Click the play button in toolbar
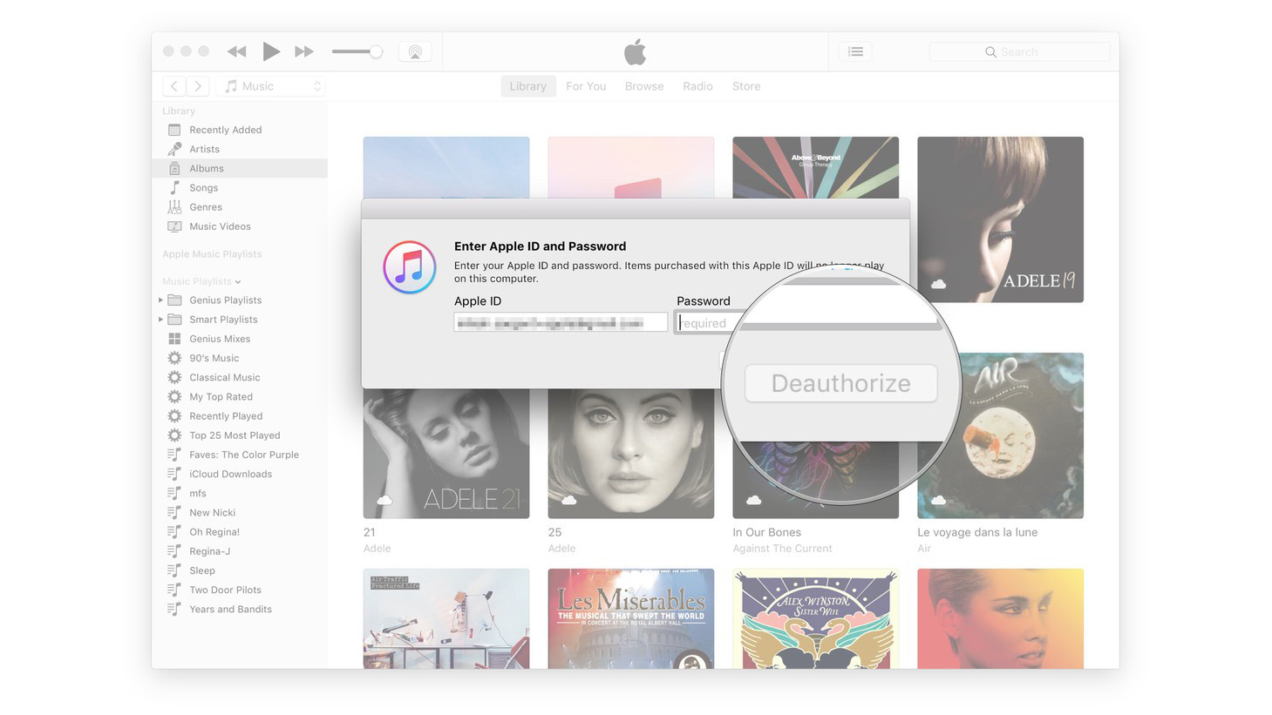 (271, 51)
